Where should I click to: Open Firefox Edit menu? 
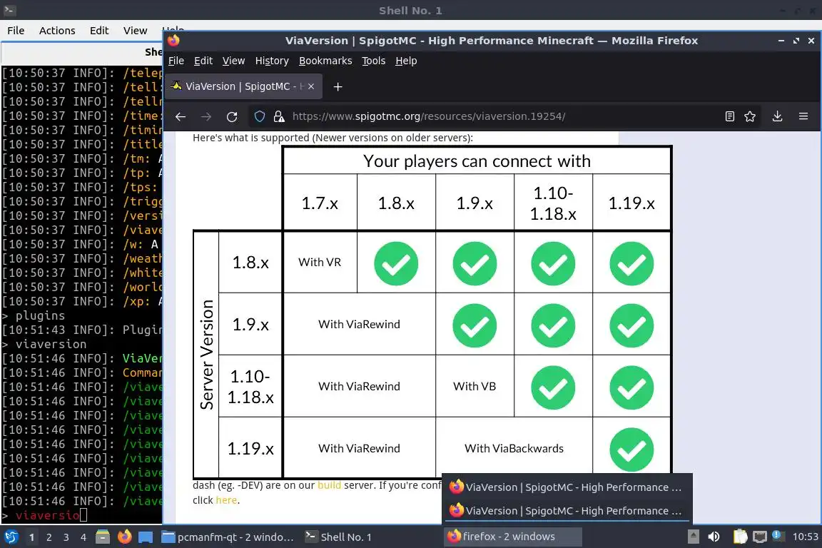coord(203,61)
